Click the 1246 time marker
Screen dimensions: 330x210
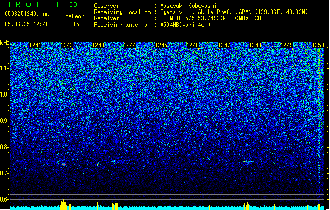(x=193, y=45)
